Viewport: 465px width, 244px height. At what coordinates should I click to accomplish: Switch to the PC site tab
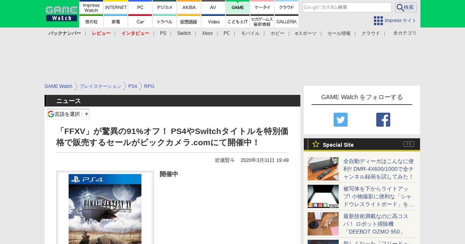[140, 7]
